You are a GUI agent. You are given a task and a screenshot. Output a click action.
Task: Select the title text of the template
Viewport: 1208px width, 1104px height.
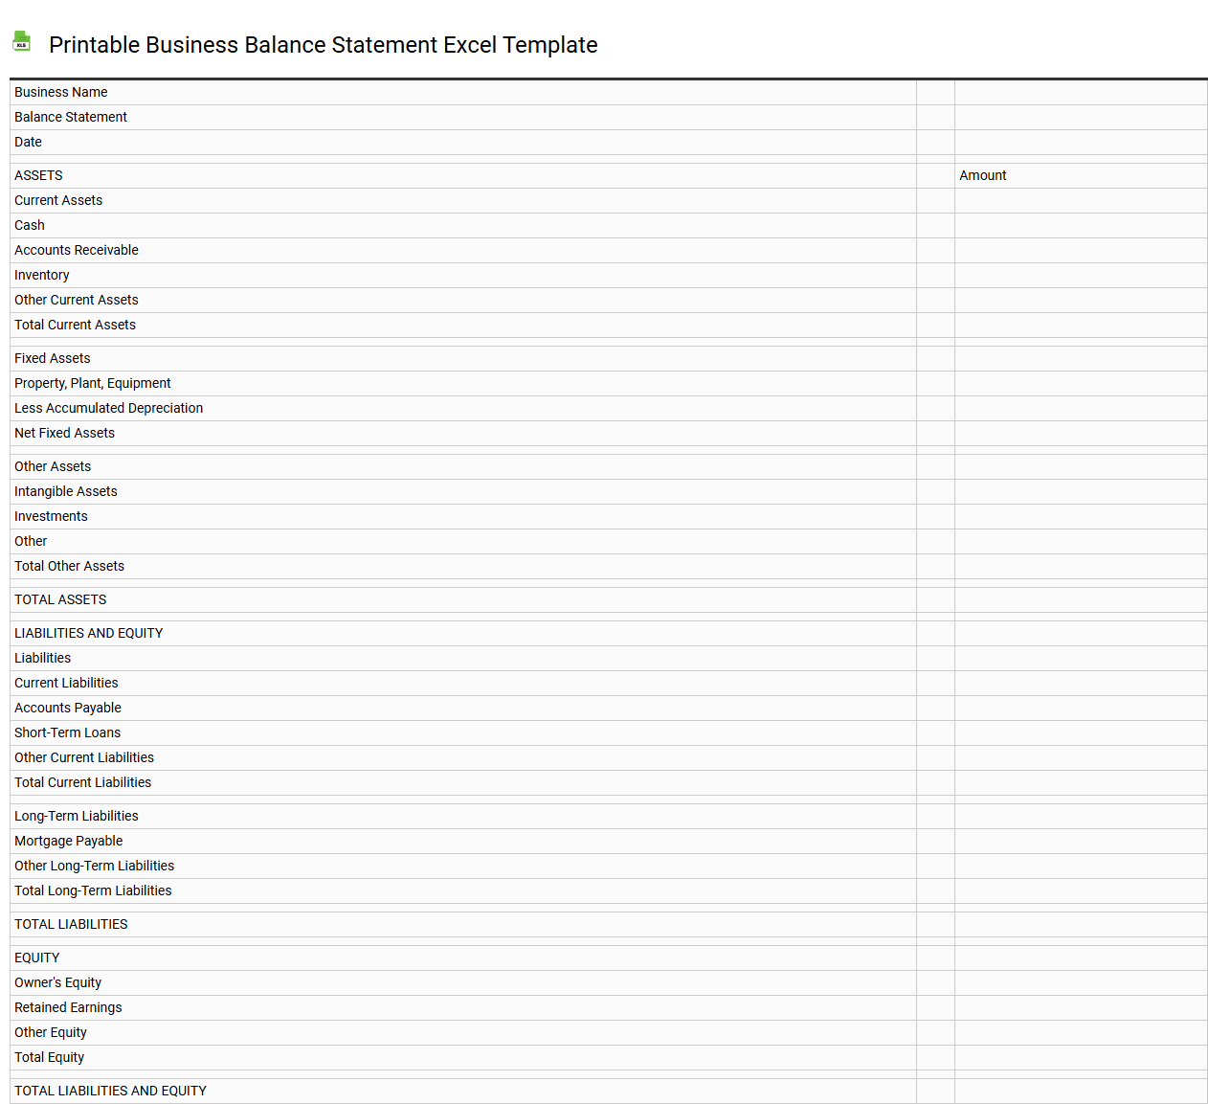324,45
